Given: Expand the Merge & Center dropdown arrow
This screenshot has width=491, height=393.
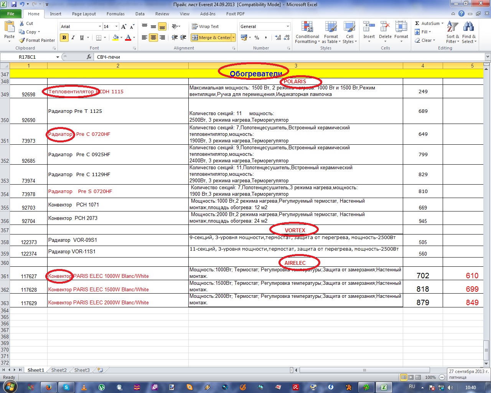Looking at the screenshot, I should (x=234, y=38).
